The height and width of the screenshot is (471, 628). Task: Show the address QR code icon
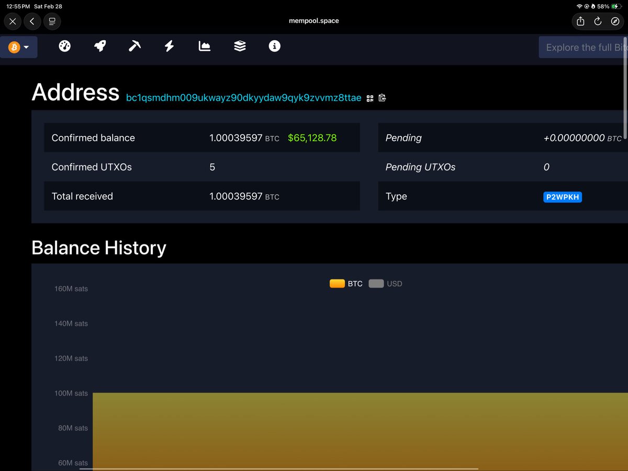pos(370,98)
